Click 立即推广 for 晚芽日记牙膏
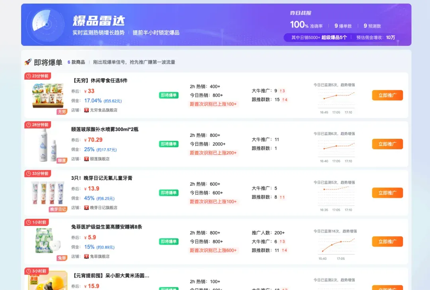Viewport: 430px width, 290px height. tap(387, 193)
